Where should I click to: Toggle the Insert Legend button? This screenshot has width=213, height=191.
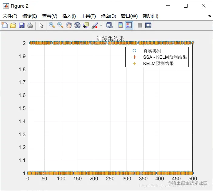(x=129, y=25)
